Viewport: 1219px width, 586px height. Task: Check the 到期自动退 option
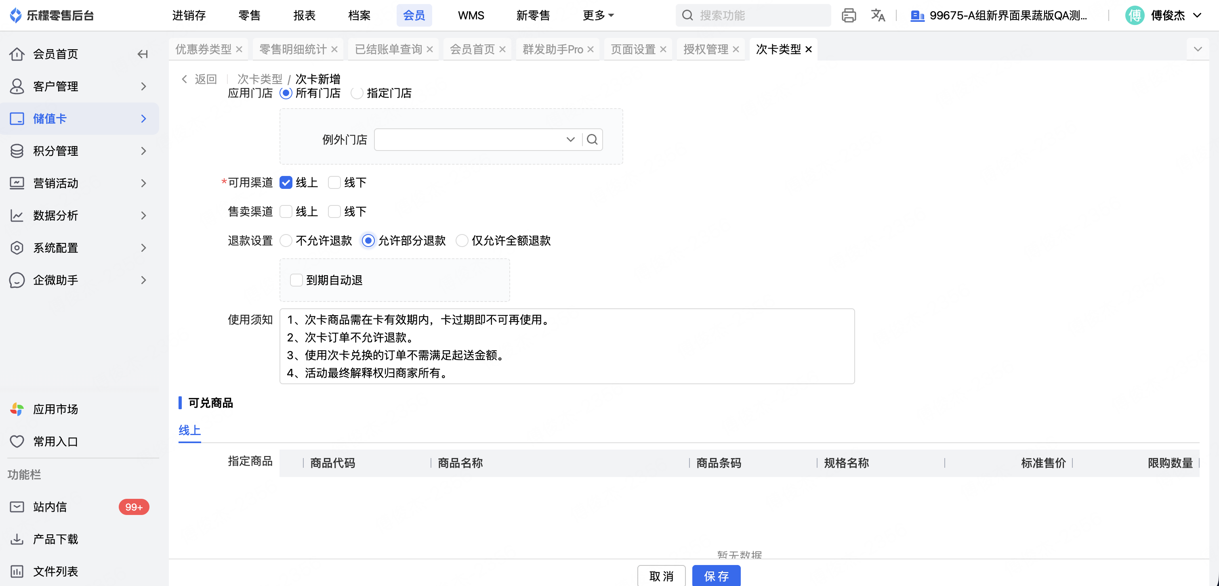296,280
